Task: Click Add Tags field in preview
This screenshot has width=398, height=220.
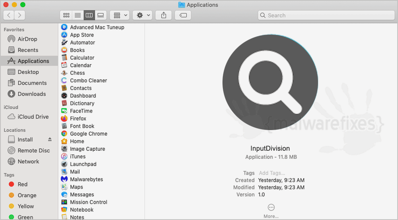Action: point(272,173)
